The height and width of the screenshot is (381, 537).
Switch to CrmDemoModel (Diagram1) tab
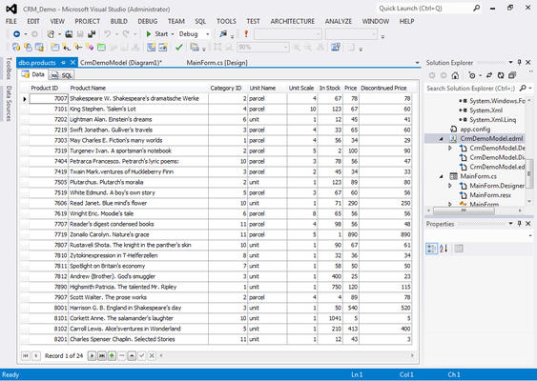click(121, 63)
